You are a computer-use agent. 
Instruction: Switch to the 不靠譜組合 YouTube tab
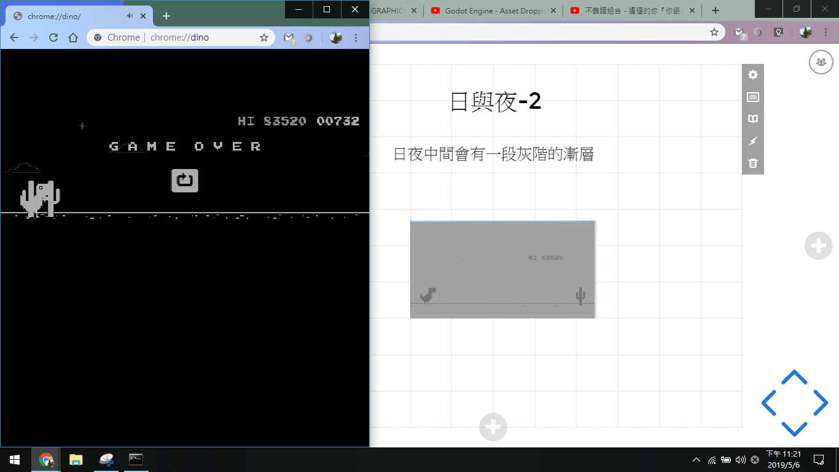(x=633, y=10)
